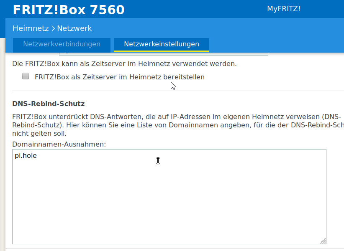Click the partially hidden input field below tabs
This screenshot has height=251, width=344.
pyautogui.click(x=164, y=54)
